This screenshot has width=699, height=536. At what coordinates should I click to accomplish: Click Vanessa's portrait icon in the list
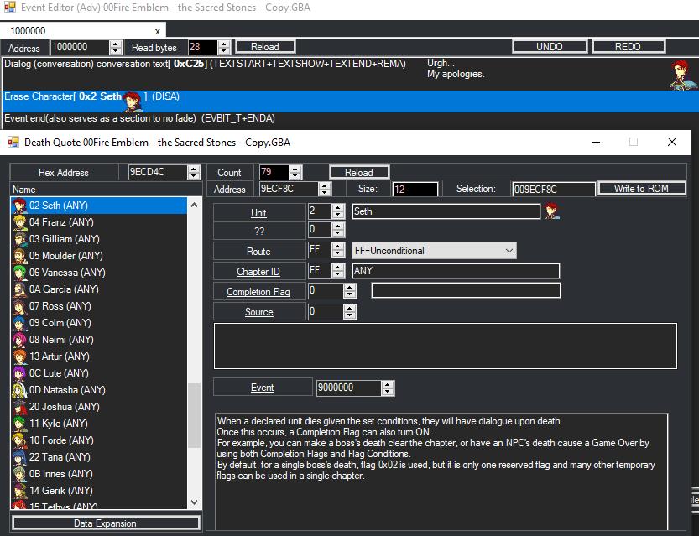point(19,273)
